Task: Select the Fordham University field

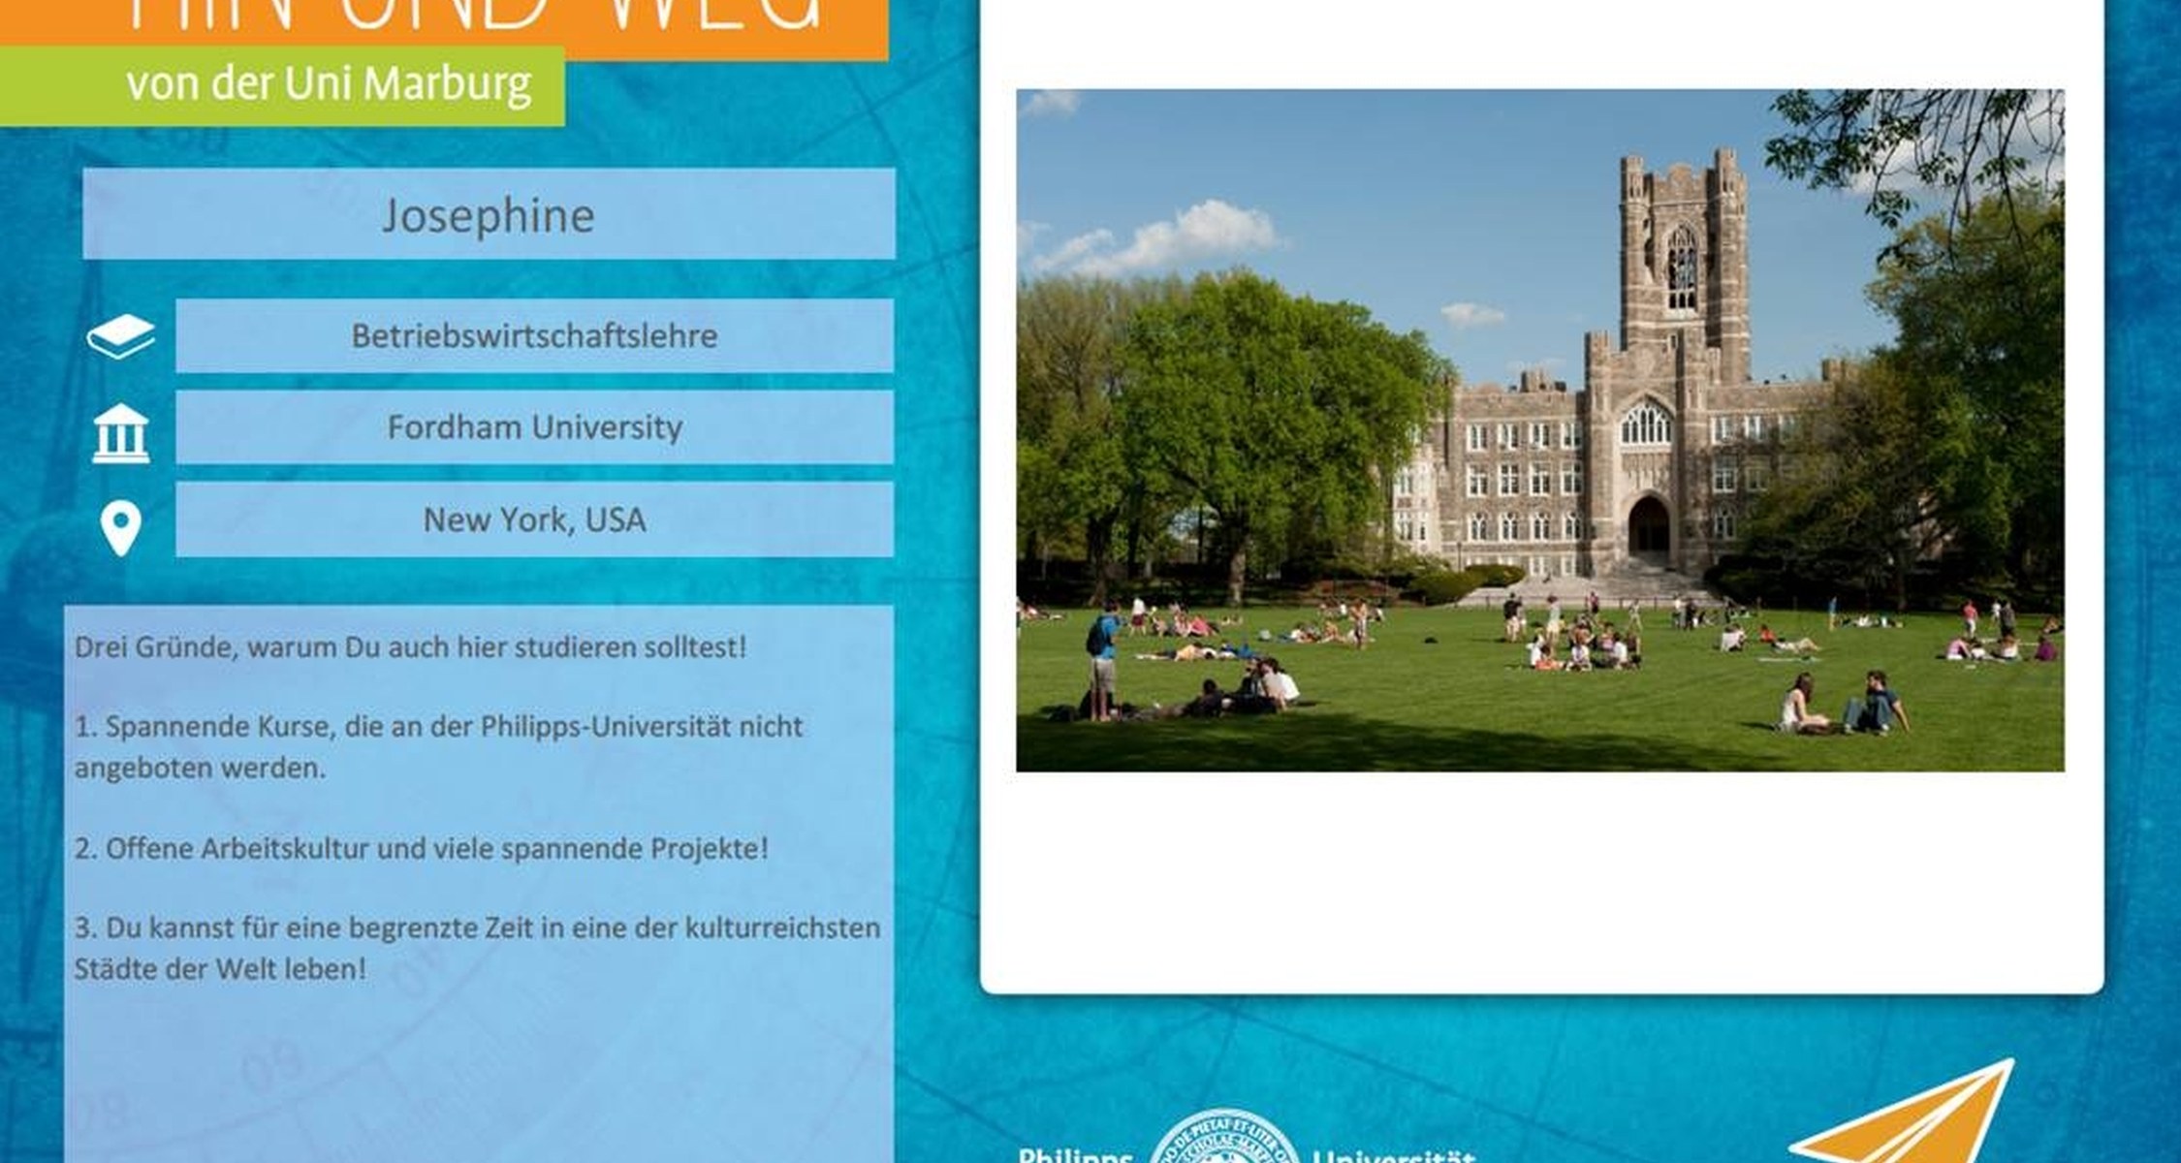Action: point(534,426)
